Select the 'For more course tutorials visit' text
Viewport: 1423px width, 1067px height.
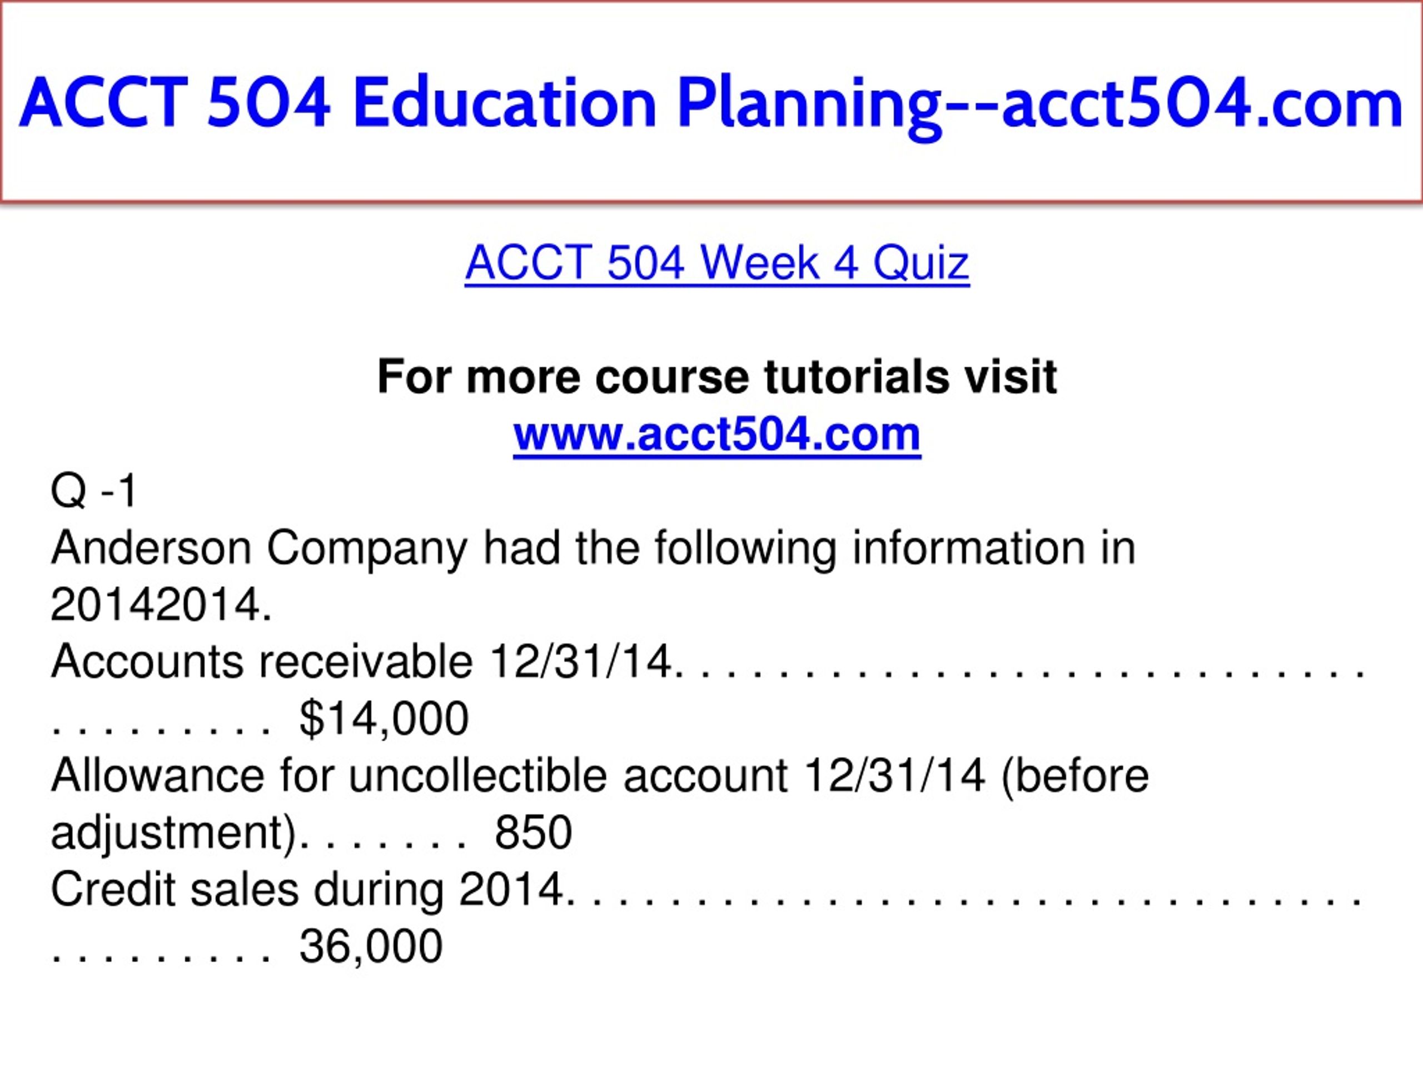pyautogui.click(x=717, y=376)
